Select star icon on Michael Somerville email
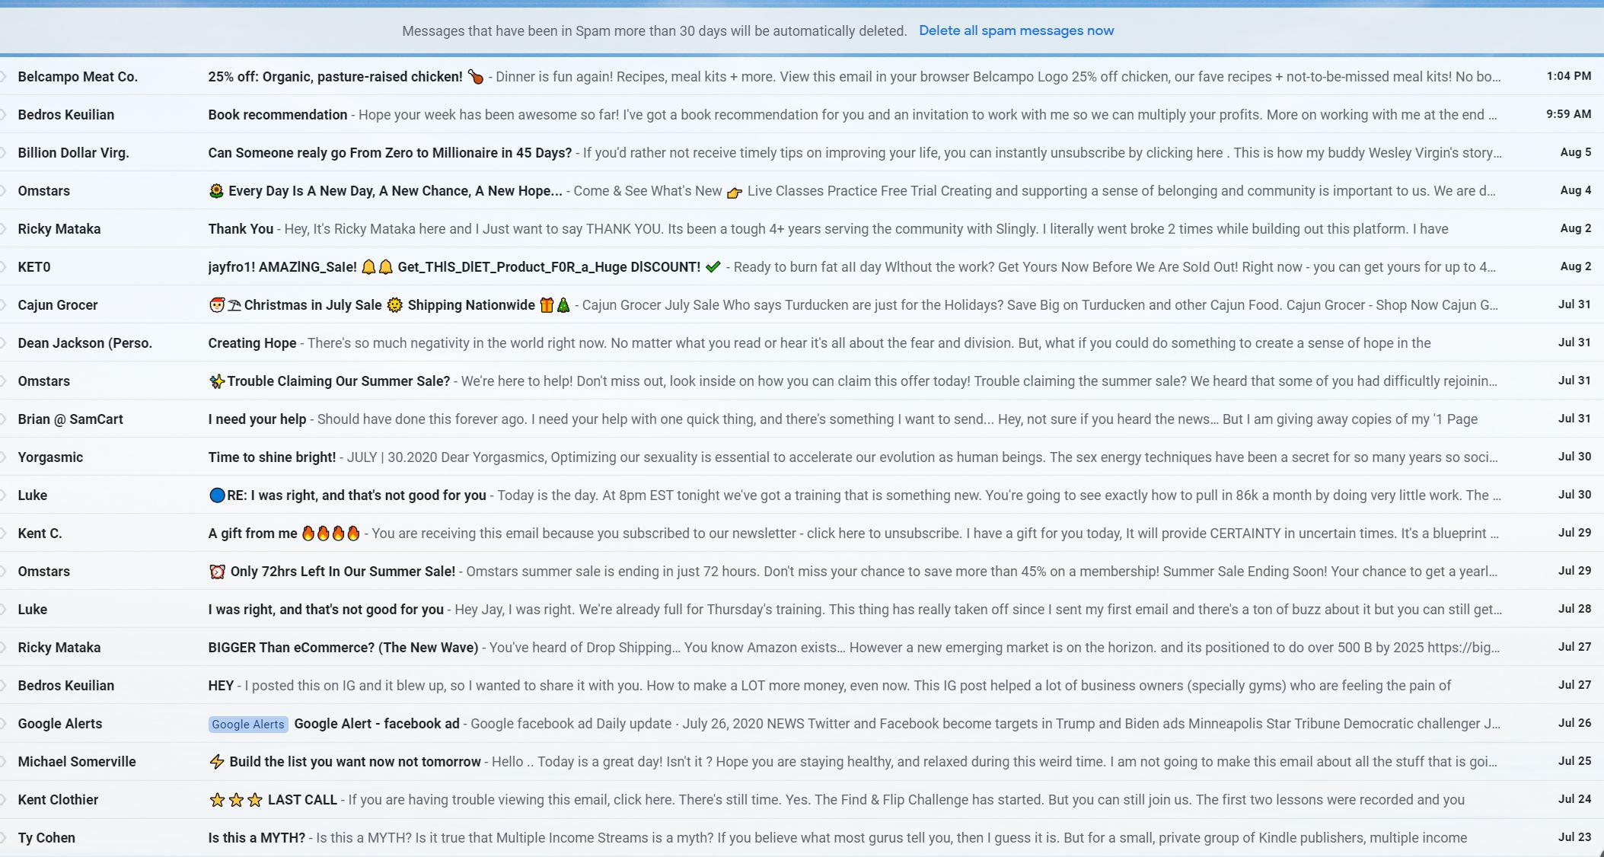This screenshot has height=857, width=1604. coord(8,762)
